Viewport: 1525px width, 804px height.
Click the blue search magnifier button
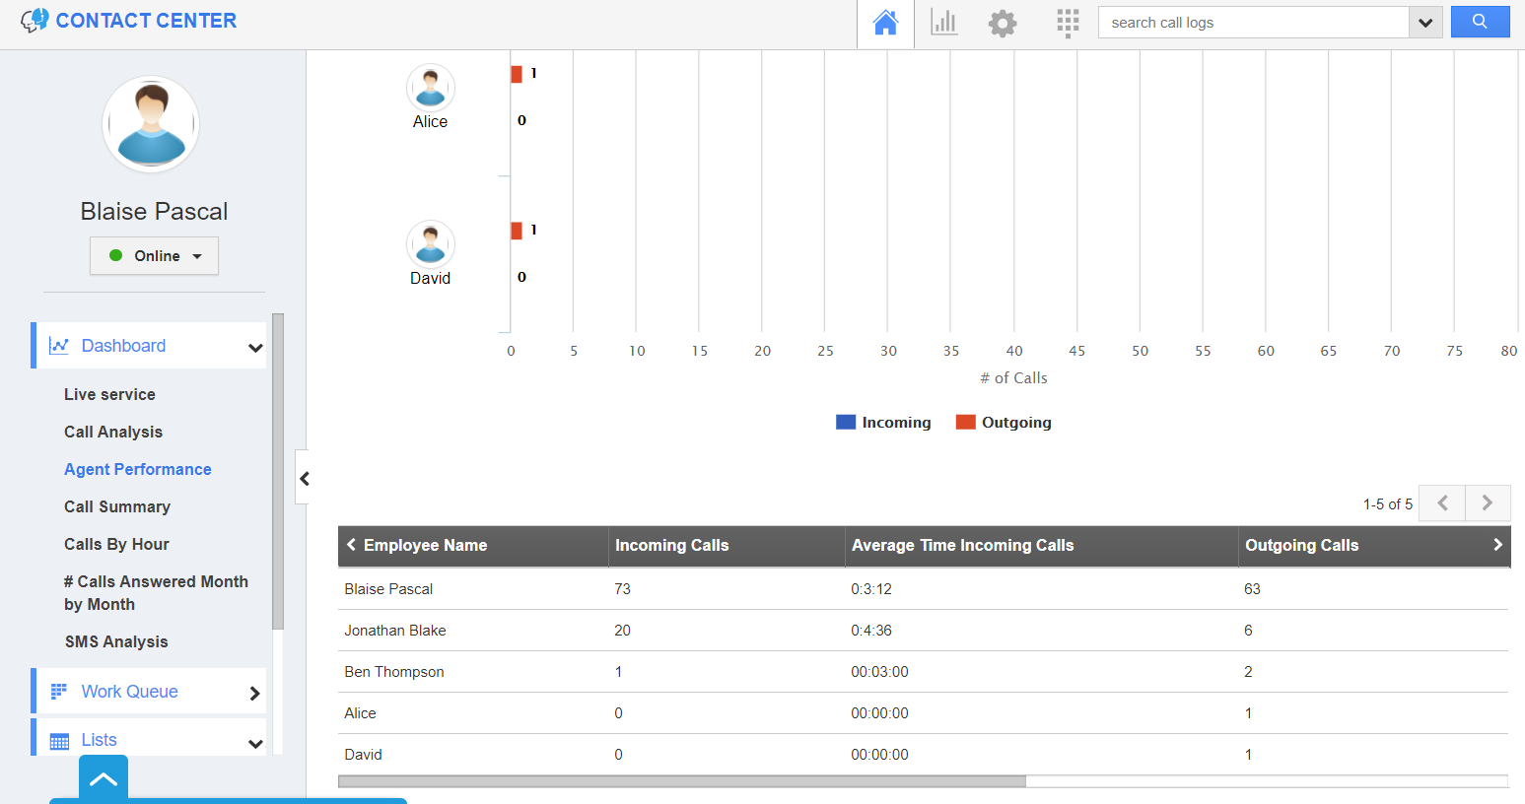coord(1479,22)
